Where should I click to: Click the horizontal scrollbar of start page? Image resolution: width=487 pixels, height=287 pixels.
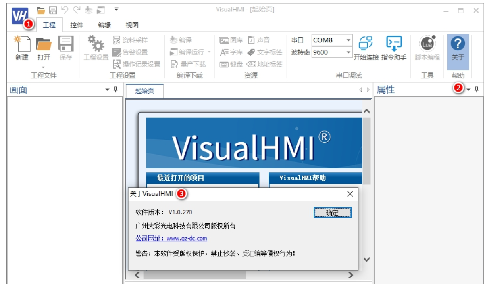coord(194,275)
